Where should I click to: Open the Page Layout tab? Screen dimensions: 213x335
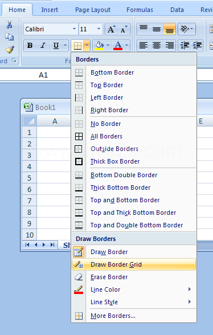93,10
